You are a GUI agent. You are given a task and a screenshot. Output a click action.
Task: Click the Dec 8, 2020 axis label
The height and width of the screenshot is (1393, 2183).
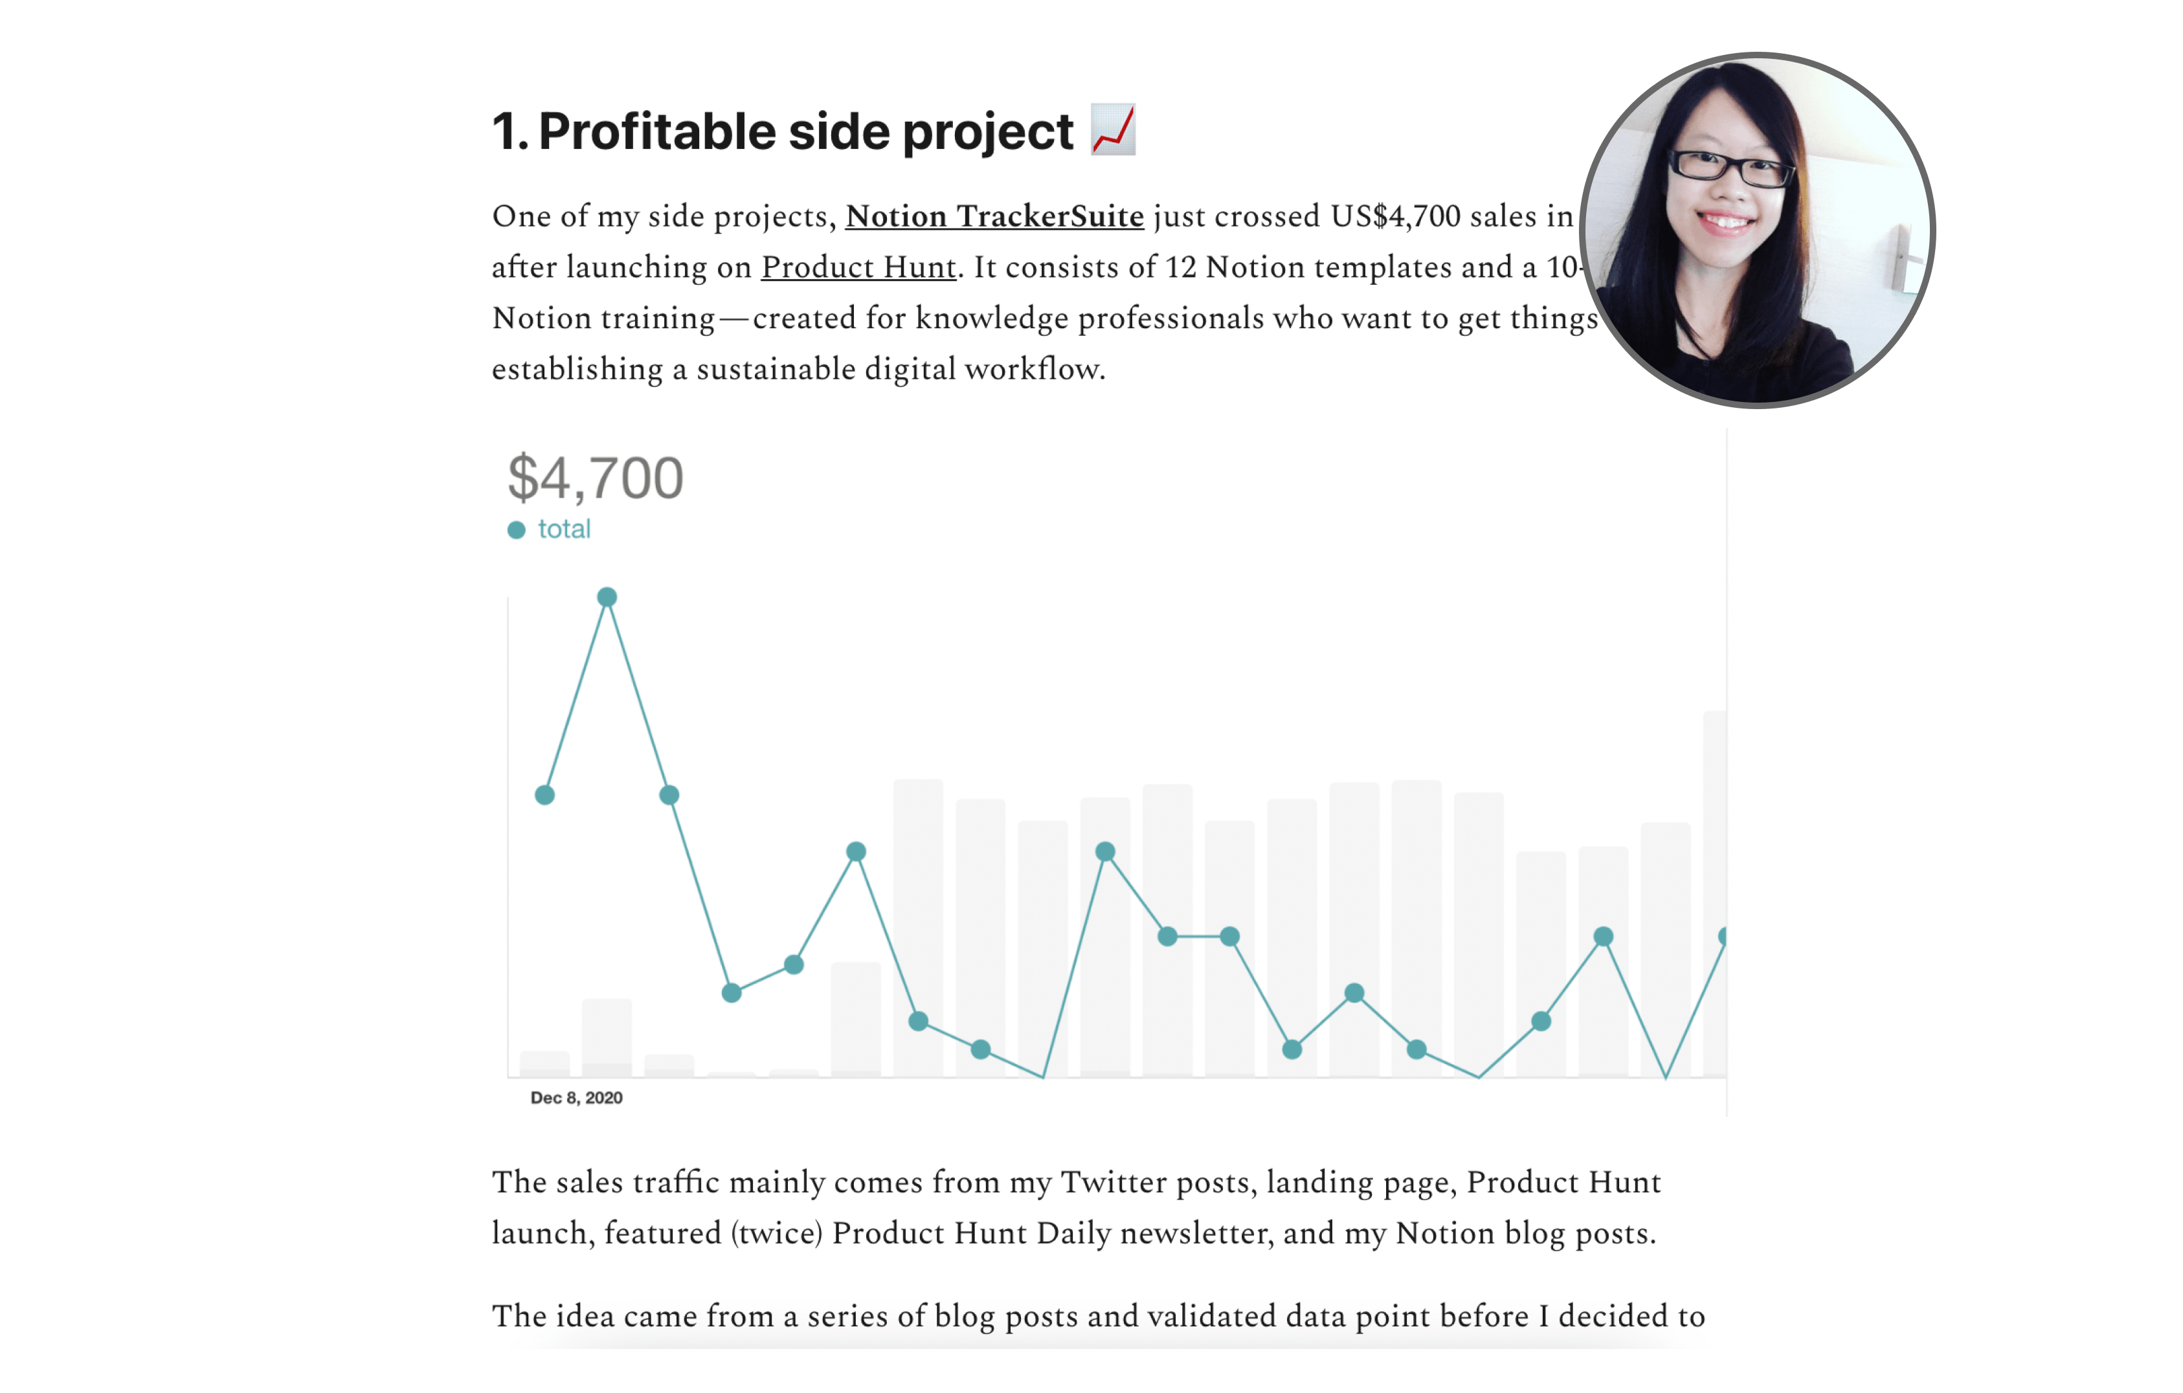(x=576, y=1098)
